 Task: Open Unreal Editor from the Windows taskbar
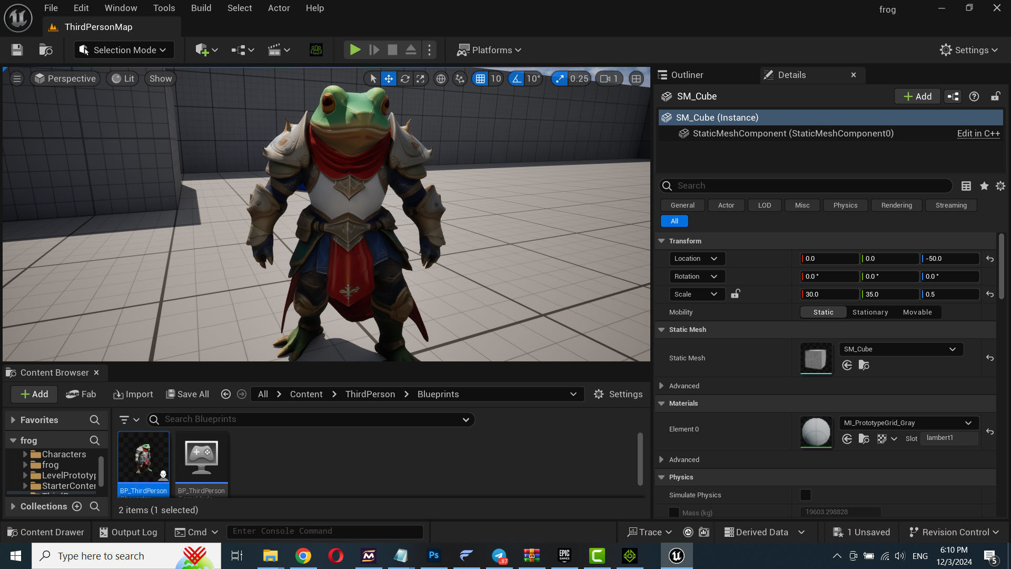677,556
